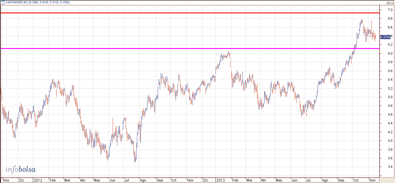
Task: Click the 4.0 price axis label
Action: click(390, 141)
